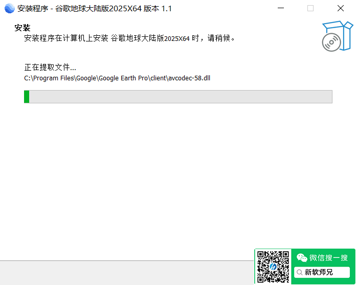Click the QR code image

pyautogui.click(x=273, y=267)
